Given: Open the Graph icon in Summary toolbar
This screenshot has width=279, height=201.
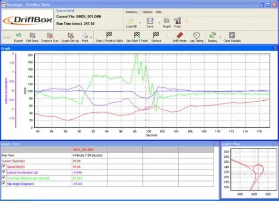Looking at the screenshot, I should (167, 21).
